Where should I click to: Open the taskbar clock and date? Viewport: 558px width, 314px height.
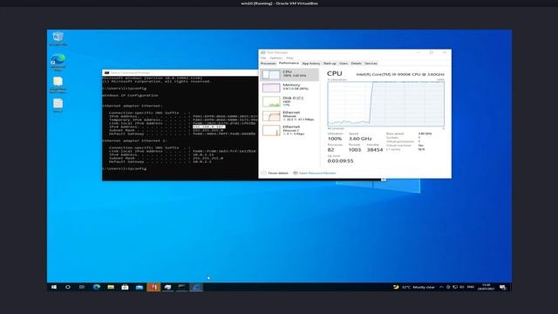point(487,287)
